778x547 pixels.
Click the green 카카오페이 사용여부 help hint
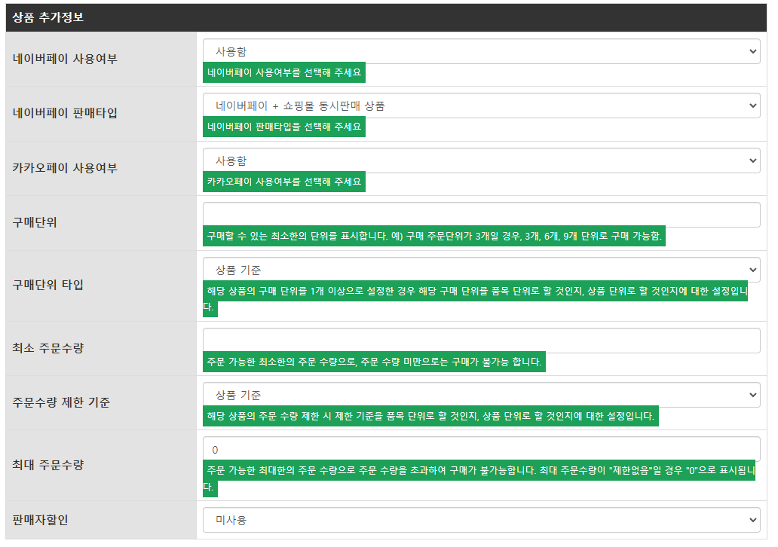coord(284,182)
